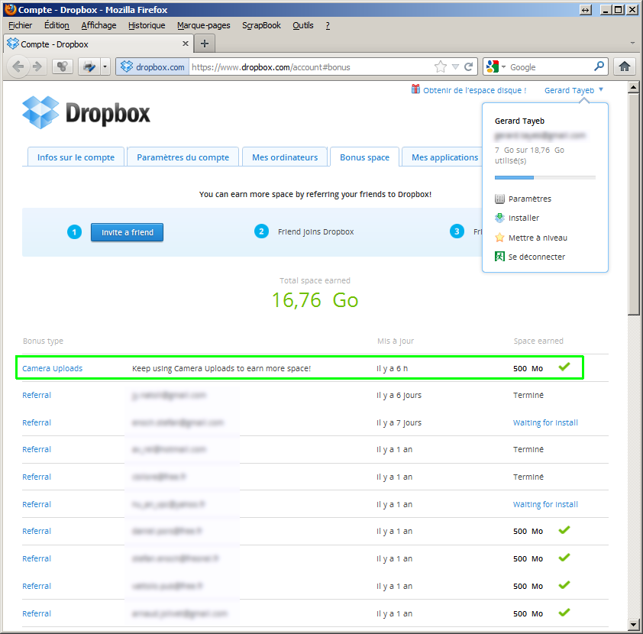This screenshot has width=643, height=634.
Task: Click in the Google search field
Action: pyautogui.click(x=550, y=67)
